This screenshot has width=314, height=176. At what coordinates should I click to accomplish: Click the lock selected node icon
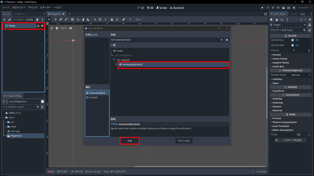(x=112, y=19)
